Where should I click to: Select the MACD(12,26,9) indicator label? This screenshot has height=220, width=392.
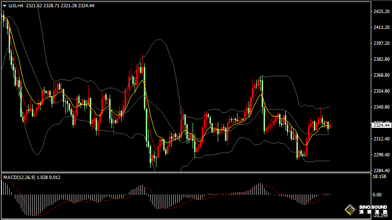[x=18, y=178]
